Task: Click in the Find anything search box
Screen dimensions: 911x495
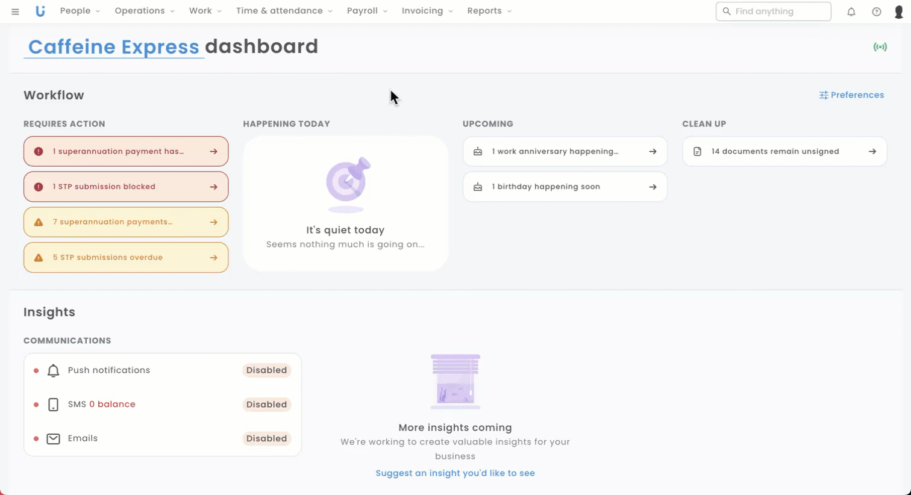Action: click(773, 11)
